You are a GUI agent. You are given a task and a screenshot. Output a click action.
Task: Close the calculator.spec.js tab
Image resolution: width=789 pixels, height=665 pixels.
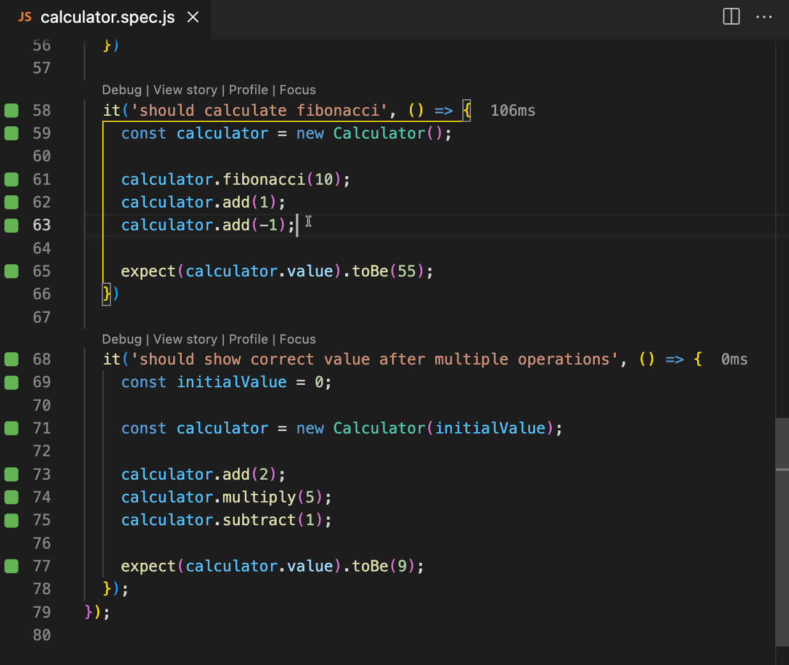[193, 17]
